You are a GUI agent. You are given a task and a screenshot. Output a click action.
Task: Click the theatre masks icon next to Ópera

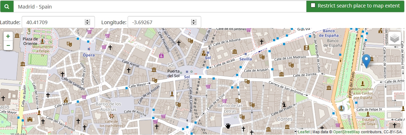pyautogui.click(x=69, y=44)
